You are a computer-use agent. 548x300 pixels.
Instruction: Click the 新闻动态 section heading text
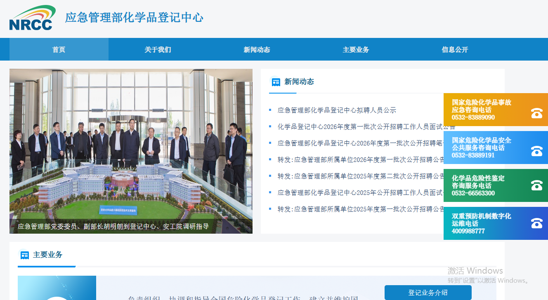coord(299,82)
